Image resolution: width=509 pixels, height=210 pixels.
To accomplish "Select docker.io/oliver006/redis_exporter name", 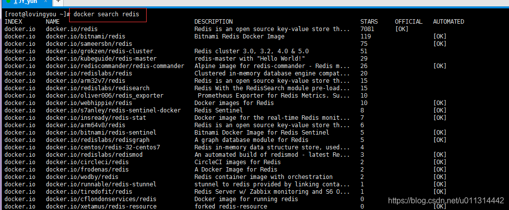I will [105, 96].
